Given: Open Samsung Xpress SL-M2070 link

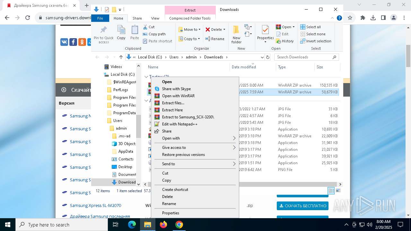Looking at the screenshot, I should (95, 205).
